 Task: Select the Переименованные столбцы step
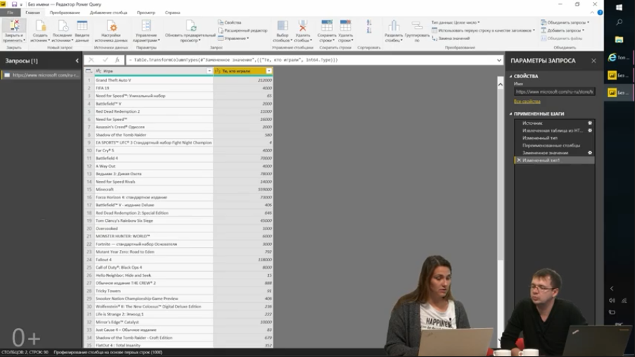pyautogui.click(x=551, y=146)
